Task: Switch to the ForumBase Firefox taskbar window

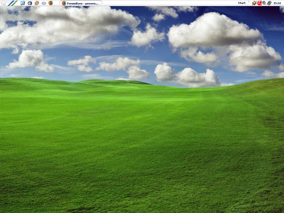Action: click(x=81, y=3)
